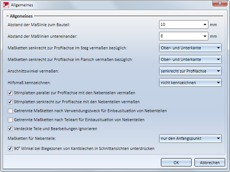Click the application icon in title bar
Image resolution: width=230 pixels, height=172 pixels.
(6, 5)
